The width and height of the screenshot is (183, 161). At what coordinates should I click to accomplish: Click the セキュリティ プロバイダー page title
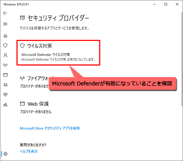click(x=58, y=18)
